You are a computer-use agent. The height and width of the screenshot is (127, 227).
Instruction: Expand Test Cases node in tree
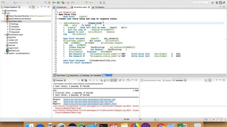[x=8, y=29]
